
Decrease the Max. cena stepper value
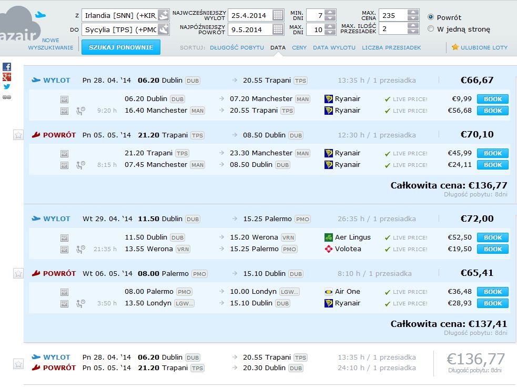(x=413, y=18)
